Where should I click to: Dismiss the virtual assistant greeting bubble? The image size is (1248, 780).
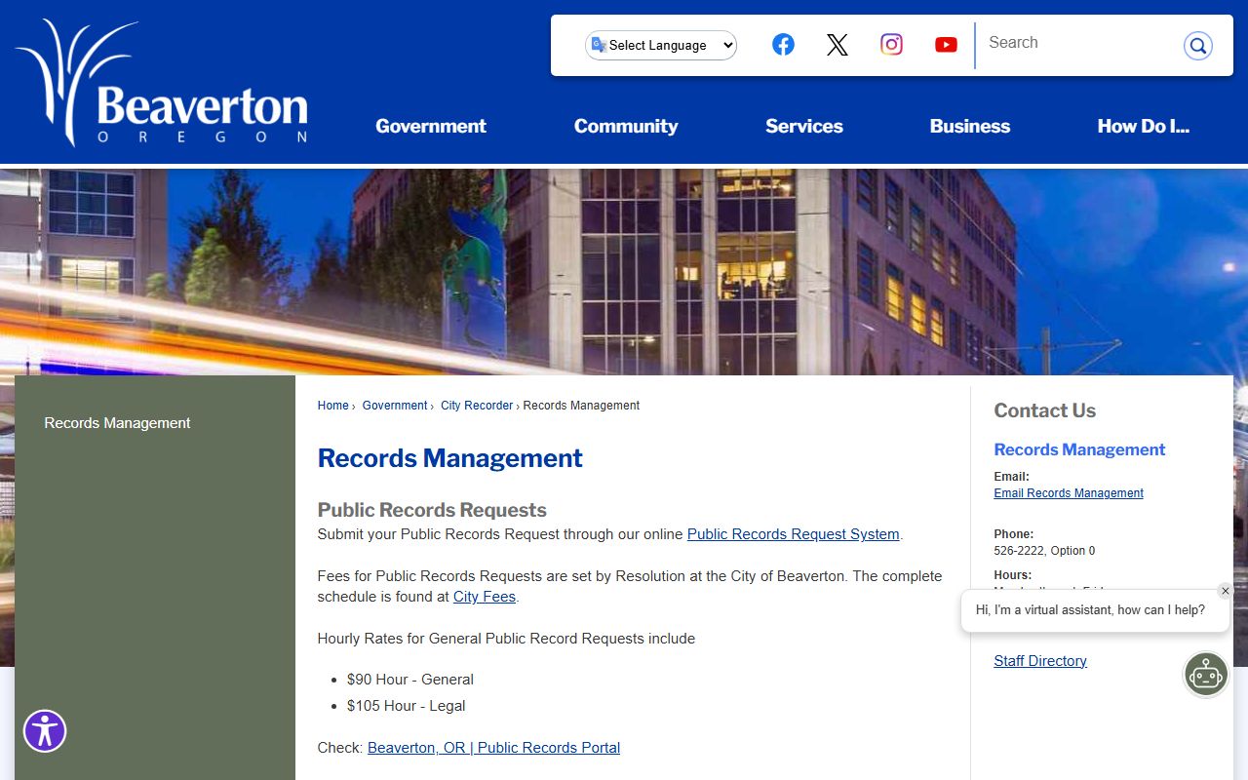point(1226,591)
